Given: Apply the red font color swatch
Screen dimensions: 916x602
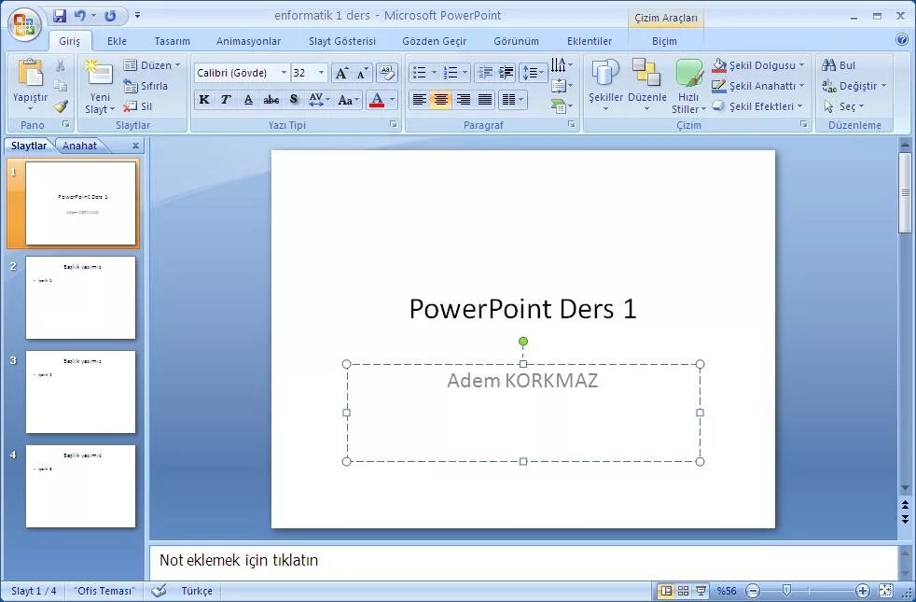Looking at the screenshot, I should tap(377, 100).
